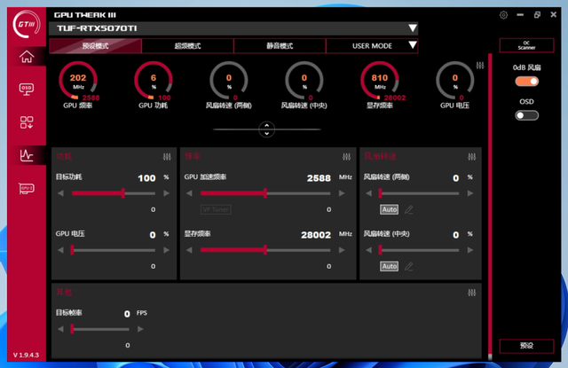Image resolution: width=568 pixels, height=368 pixels.
Task: Click the 2588 MHz boost clock value
Action: [319, 178]
